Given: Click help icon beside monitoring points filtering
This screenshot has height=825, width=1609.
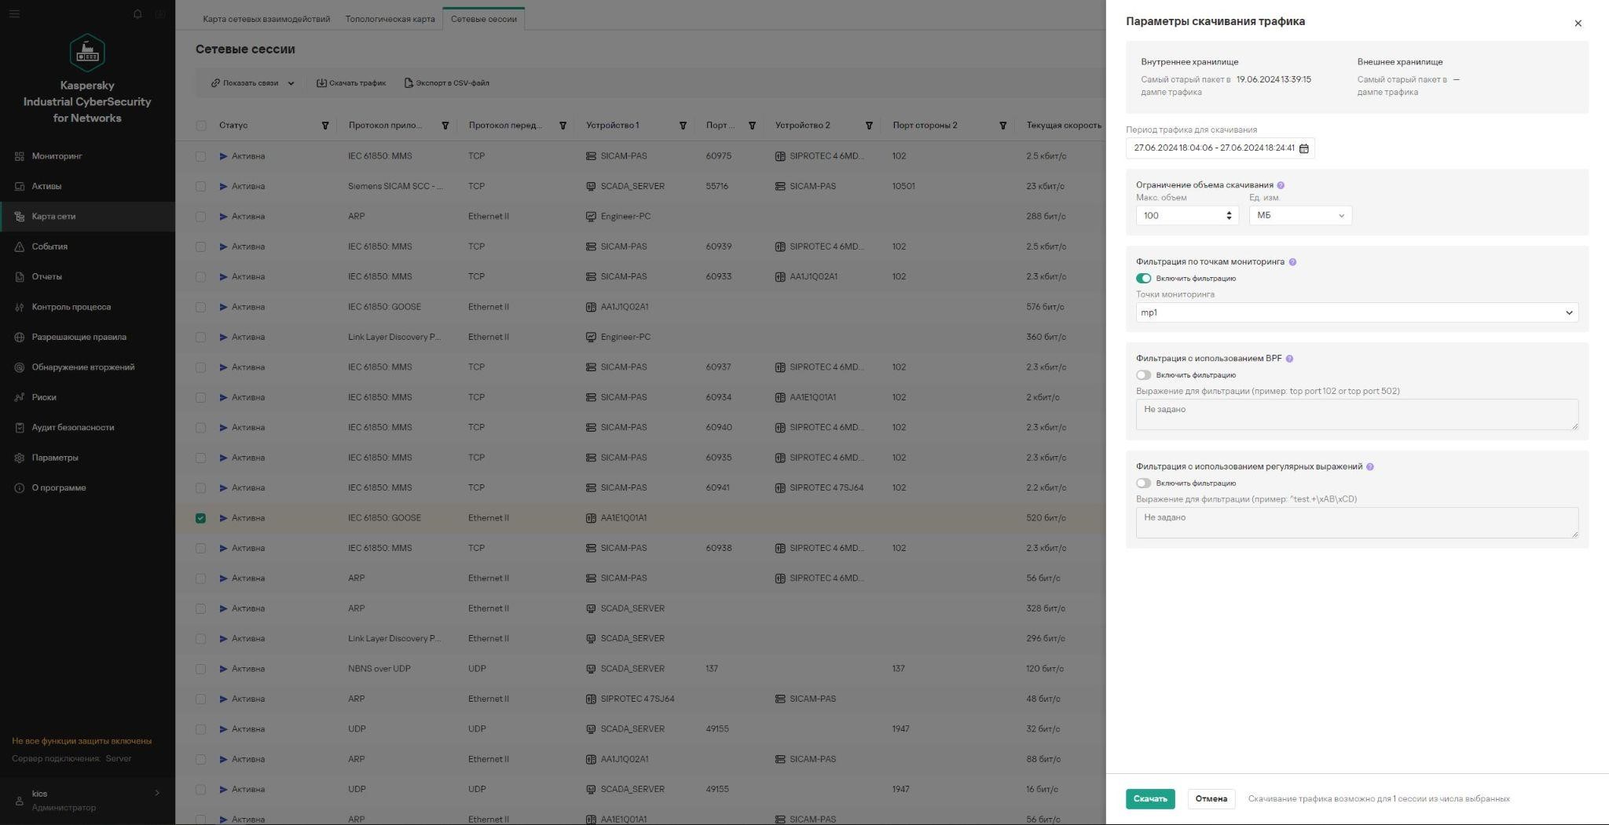Looking at the screenshot, I should coord(1292,262).
